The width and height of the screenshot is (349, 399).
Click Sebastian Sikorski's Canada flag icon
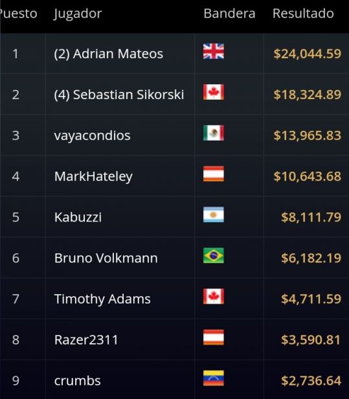[x=214, y=92]
